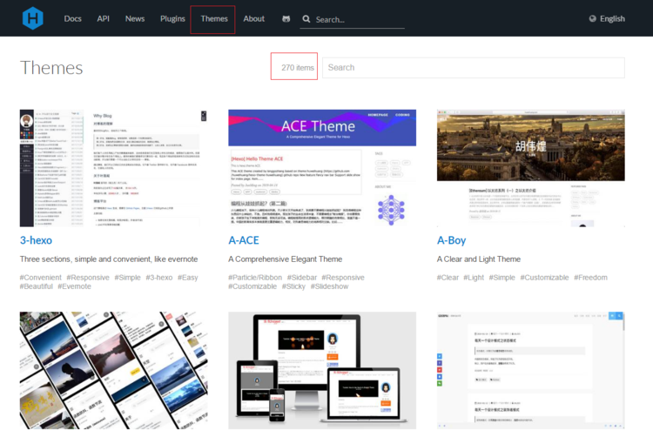Select the Themes nav item
653x437 pixels.
[214, 19]
